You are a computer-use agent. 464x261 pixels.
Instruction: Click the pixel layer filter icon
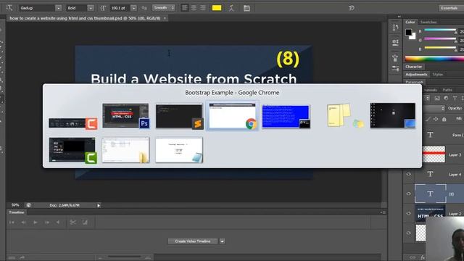[x=437, y=99]
